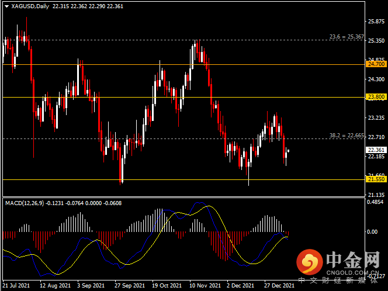Click the 25.350 price axis value

pos(376,41)
